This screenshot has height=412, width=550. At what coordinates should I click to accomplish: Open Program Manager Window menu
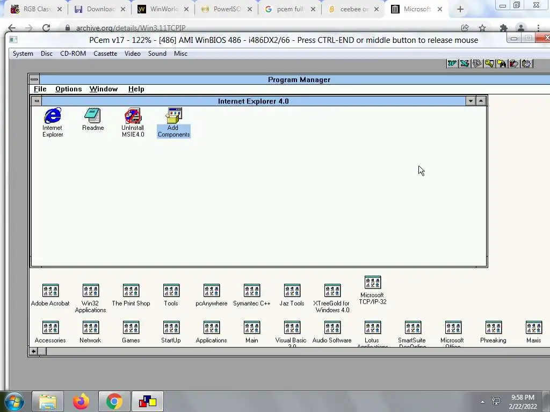coord(104,89)
